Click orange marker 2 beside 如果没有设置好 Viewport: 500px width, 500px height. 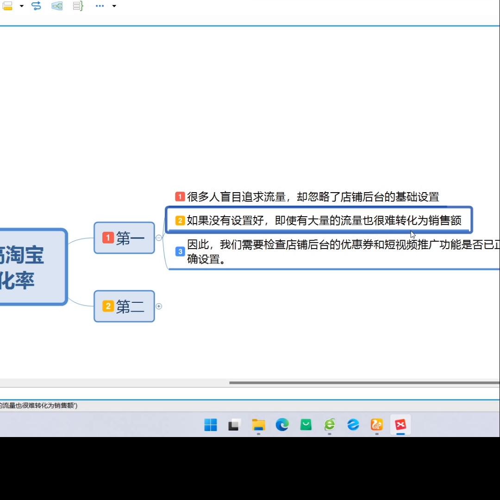[180, 220]
